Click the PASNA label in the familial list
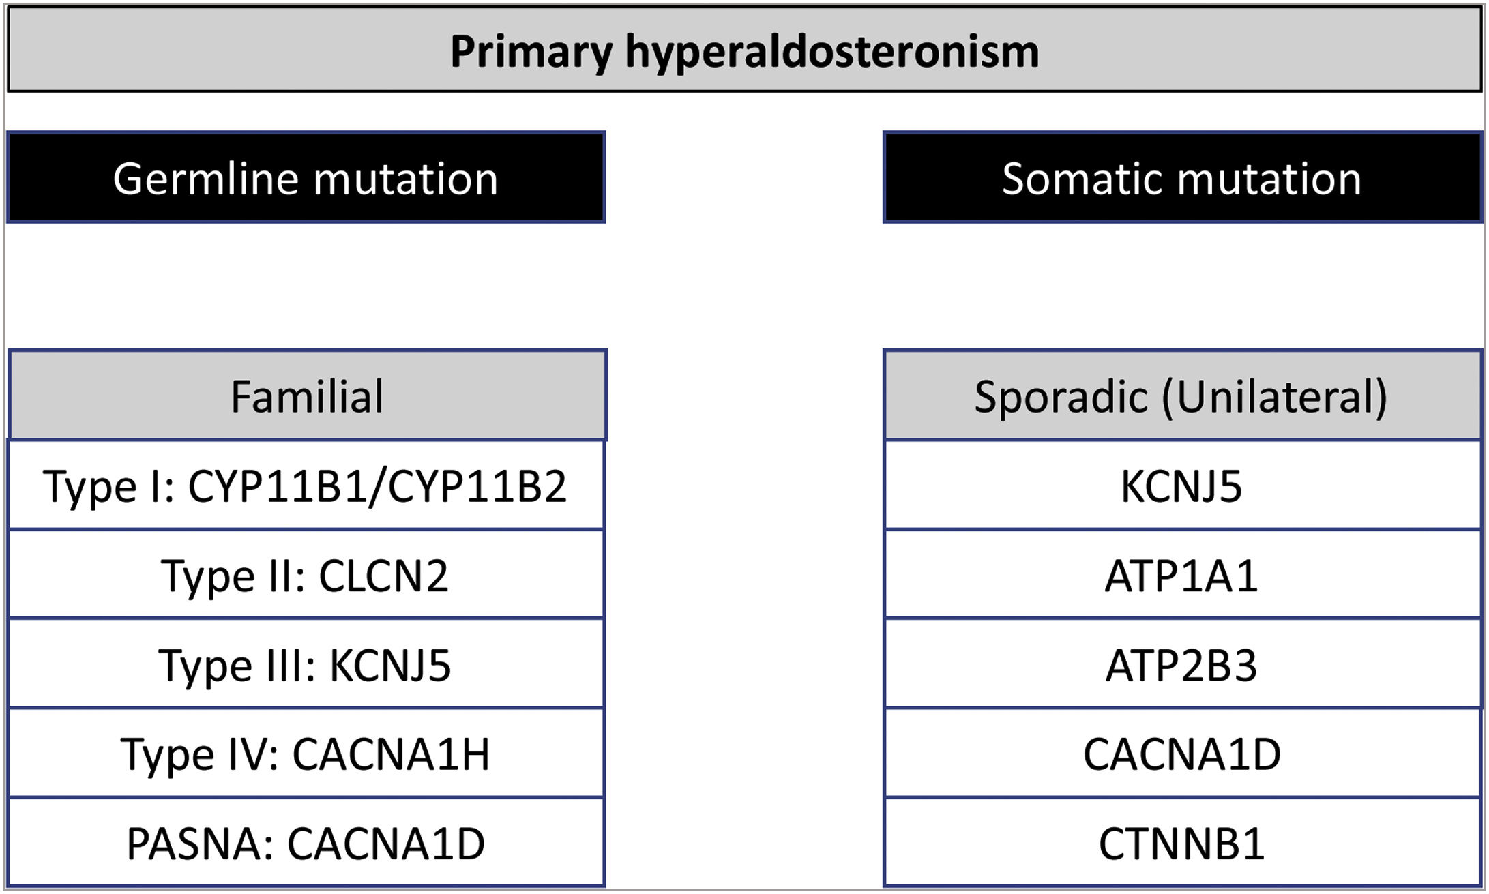The width and height of the screenshot is (1489, 894). tap(199, 844)
